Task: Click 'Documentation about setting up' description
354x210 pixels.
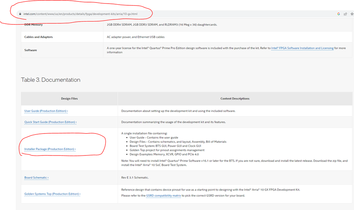Action: (178, 111)
